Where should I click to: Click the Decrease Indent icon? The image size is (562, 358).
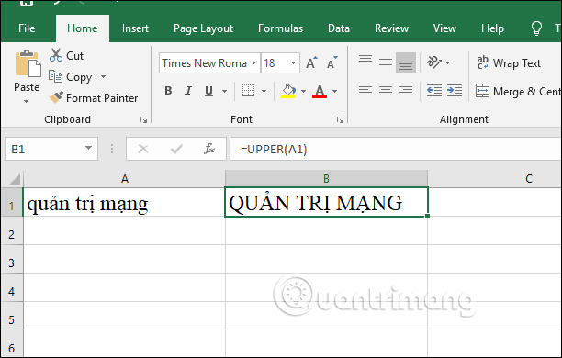coord(434,91)
